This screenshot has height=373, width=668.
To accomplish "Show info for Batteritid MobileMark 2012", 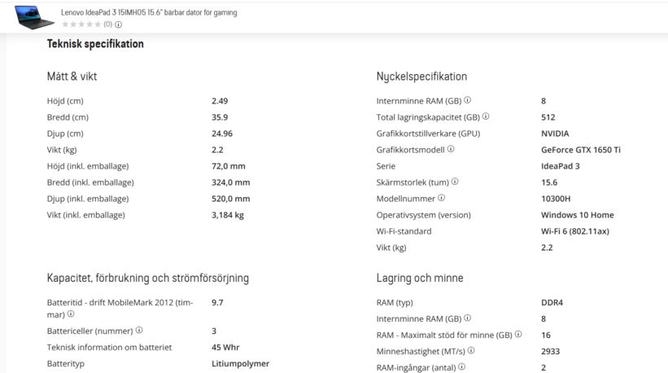I will tap(71, 314).
